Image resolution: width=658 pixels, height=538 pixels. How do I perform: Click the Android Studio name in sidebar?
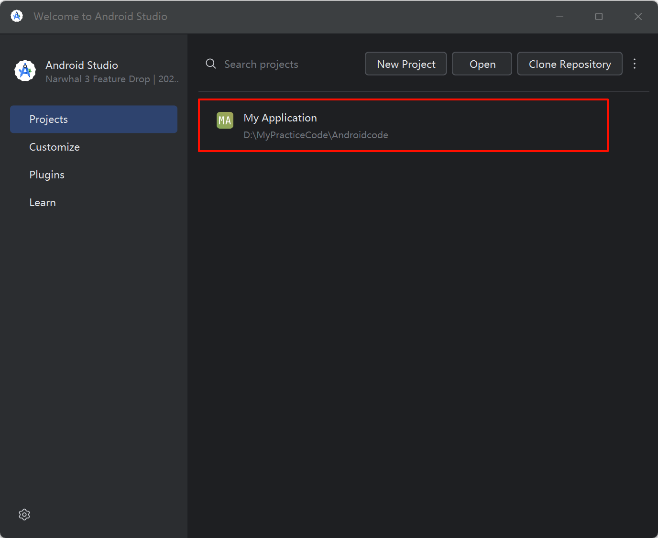pyautogui.click(x=82, y=65)
